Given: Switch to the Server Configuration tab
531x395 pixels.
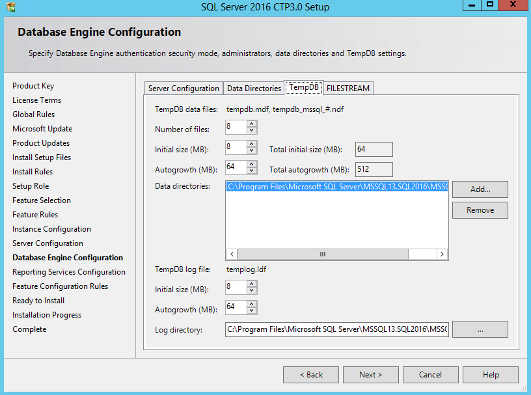Looking at the screenshot, I should (x=184, y=89).
